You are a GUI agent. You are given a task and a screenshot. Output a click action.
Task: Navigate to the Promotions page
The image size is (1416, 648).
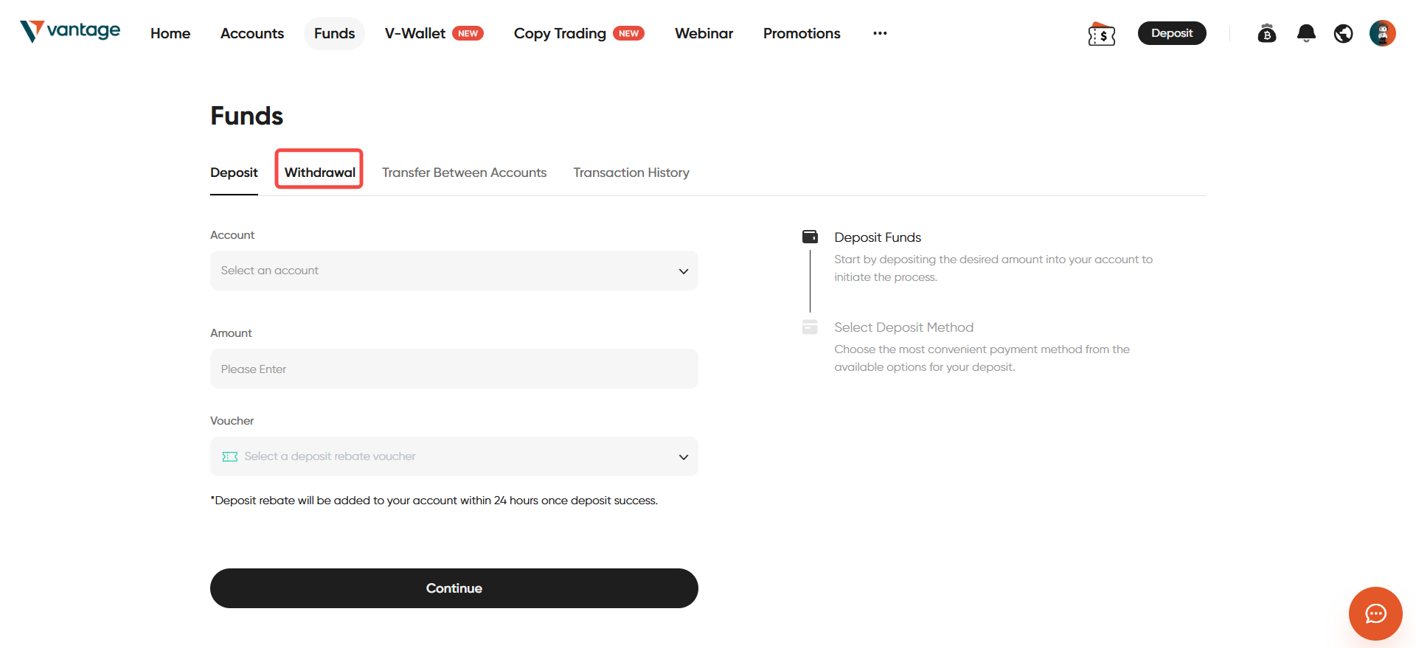(801, 33)
